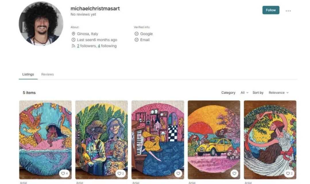View the 4 following link

point(107,46)
